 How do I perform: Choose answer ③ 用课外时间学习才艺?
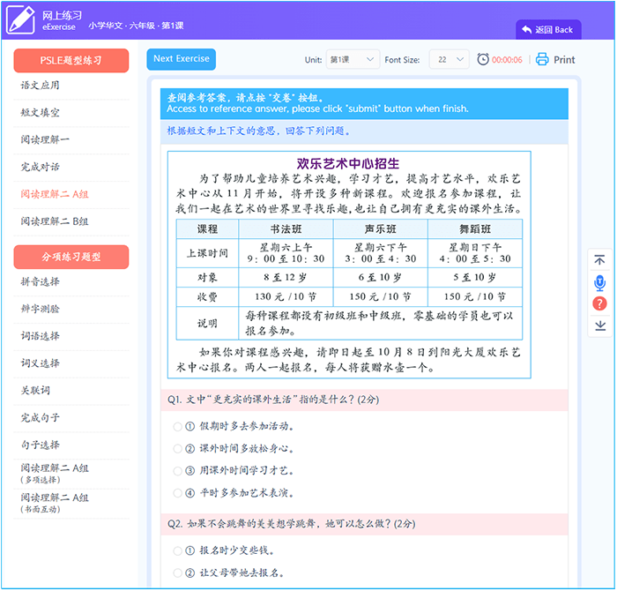[x=178, y=471]
